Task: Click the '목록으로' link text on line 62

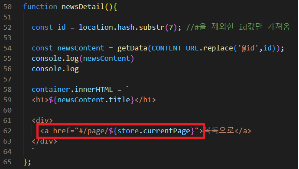Action: coord(219,131)
